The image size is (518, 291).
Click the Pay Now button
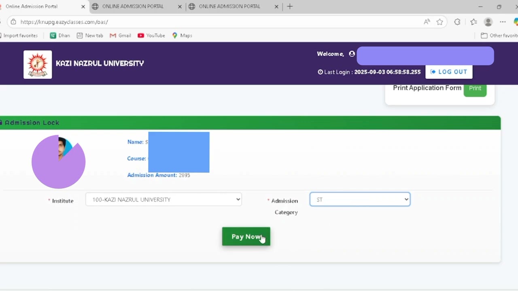click(246, 236)
